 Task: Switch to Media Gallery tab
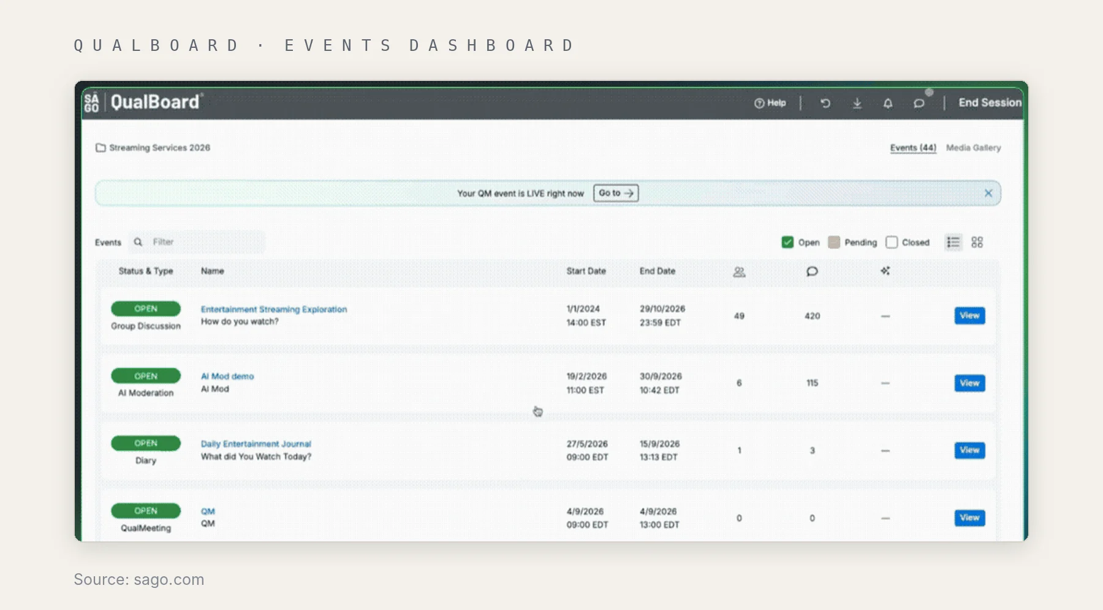pyautogui.click(x=973, y=148)
